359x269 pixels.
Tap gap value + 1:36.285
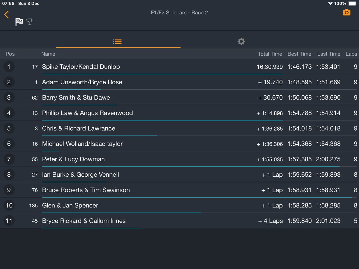[x=270, y=129]
